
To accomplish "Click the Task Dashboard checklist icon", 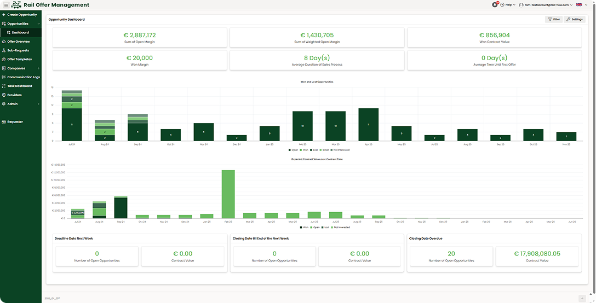I will 4,86.
